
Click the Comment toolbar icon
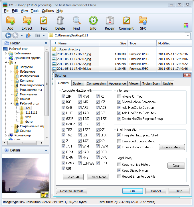(x=126, y=23)
